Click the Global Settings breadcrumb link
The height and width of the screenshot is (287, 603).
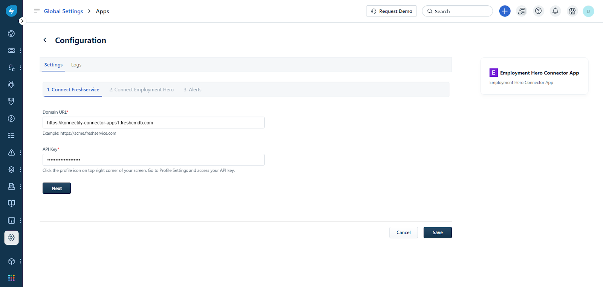coord(63,11)
